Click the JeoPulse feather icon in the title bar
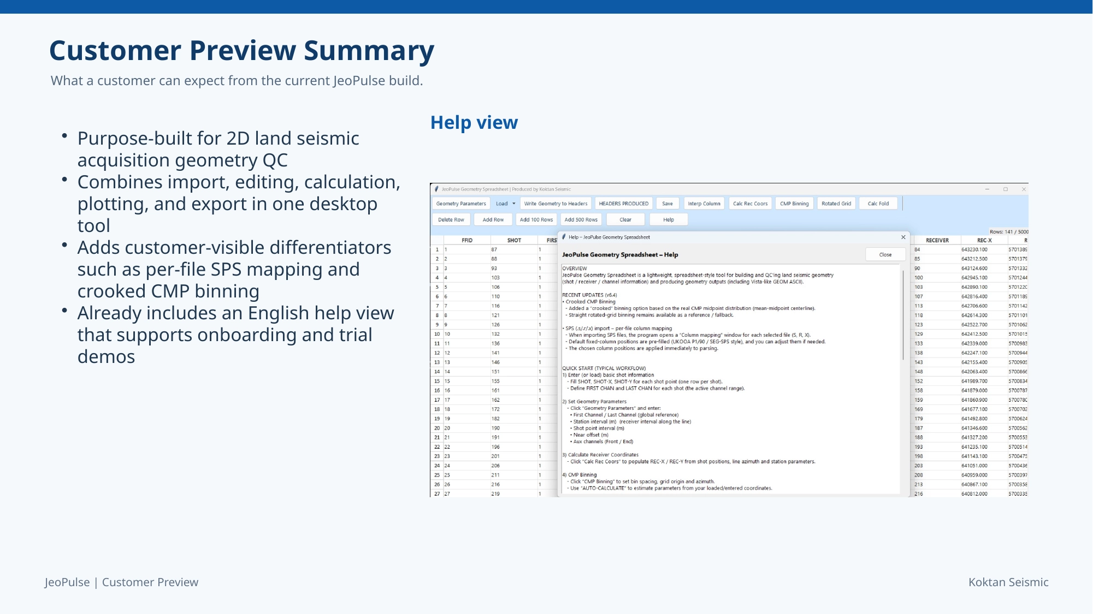 (x=436, y=189)
